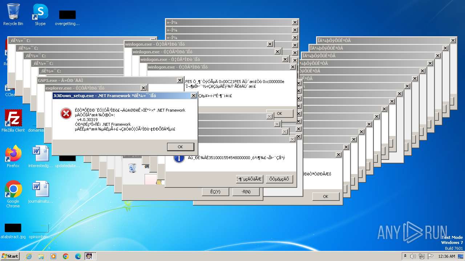Close the GSP5.exe dialog
The width and height of the screenshot is (465, 261).
tap(179, 80)
